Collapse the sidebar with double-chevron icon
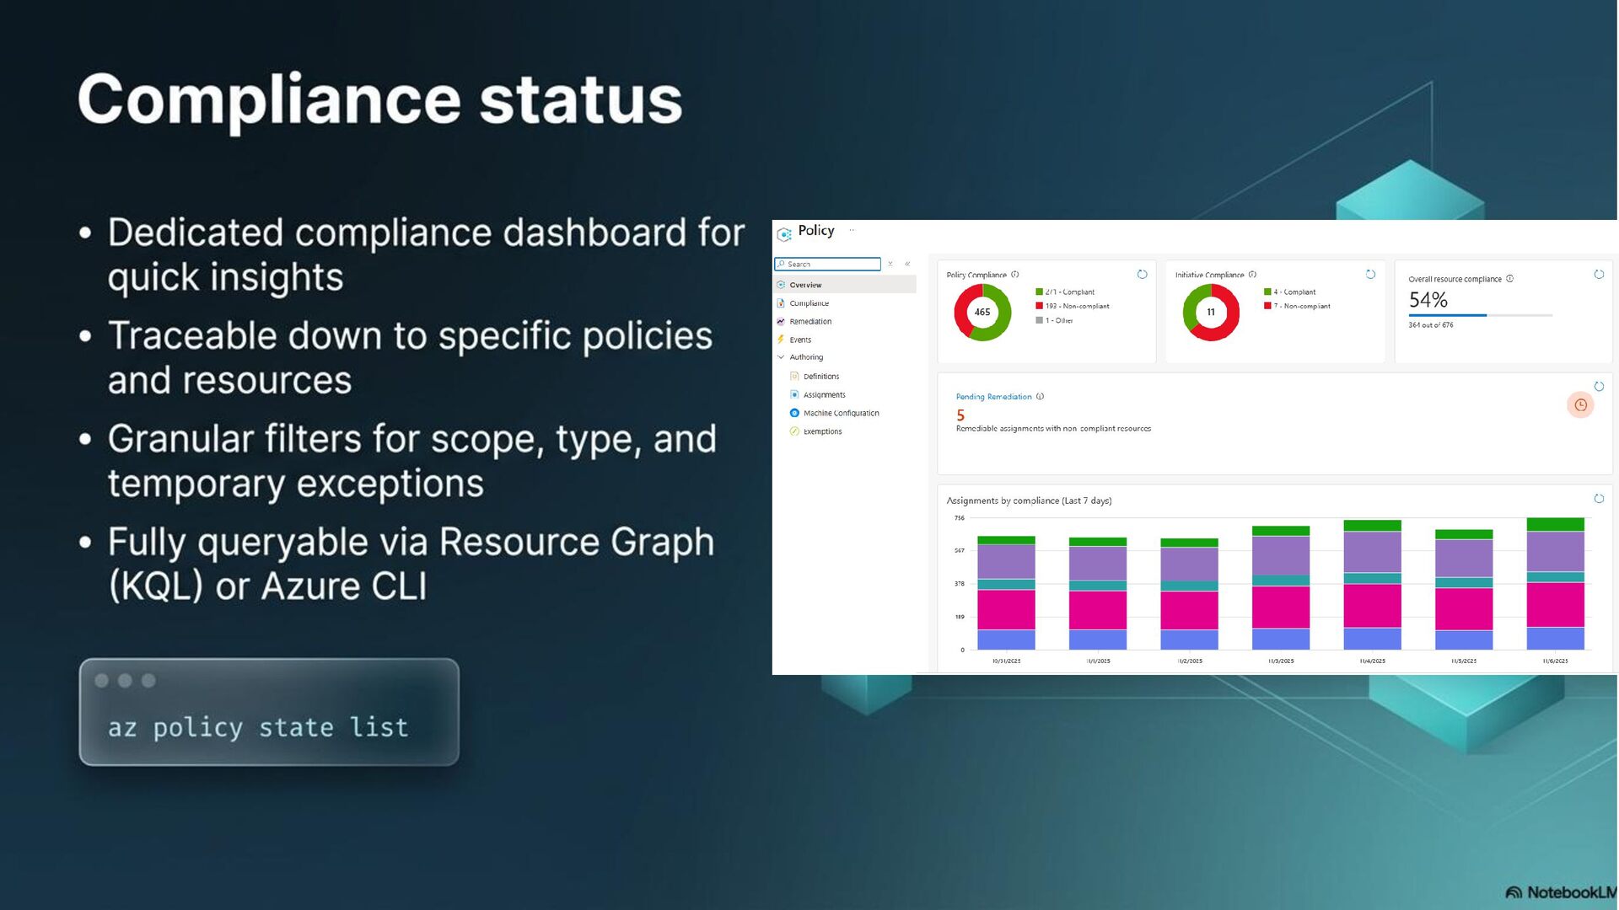The image size is (1619, 910). 907,265
